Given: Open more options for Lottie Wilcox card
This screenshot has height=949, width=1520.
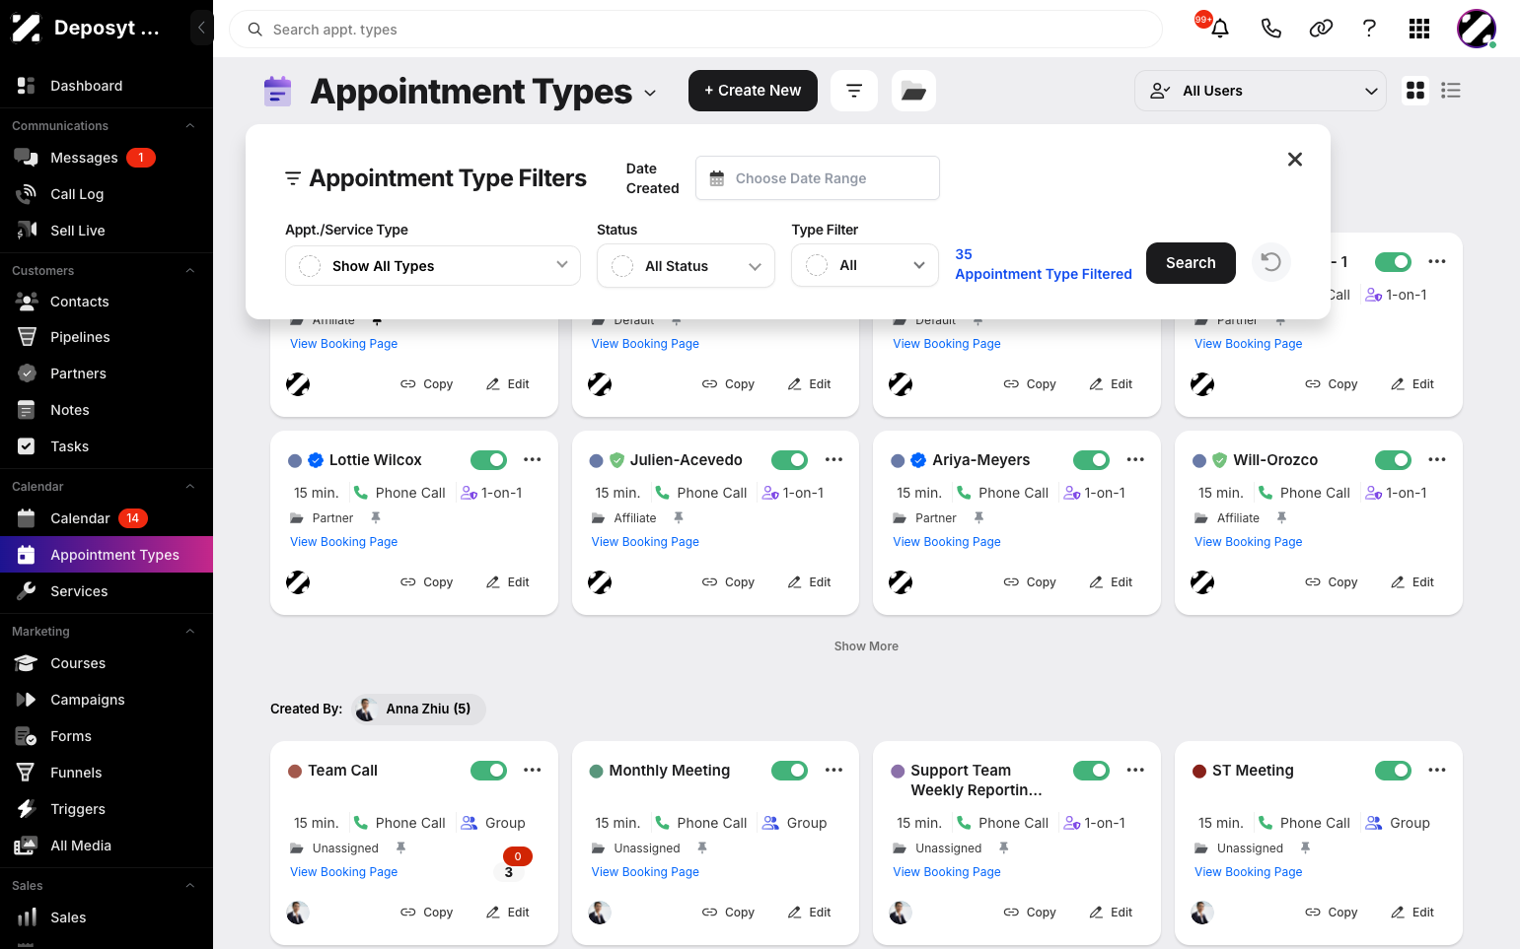Looking at the screenshot, I should click(533, 459).
